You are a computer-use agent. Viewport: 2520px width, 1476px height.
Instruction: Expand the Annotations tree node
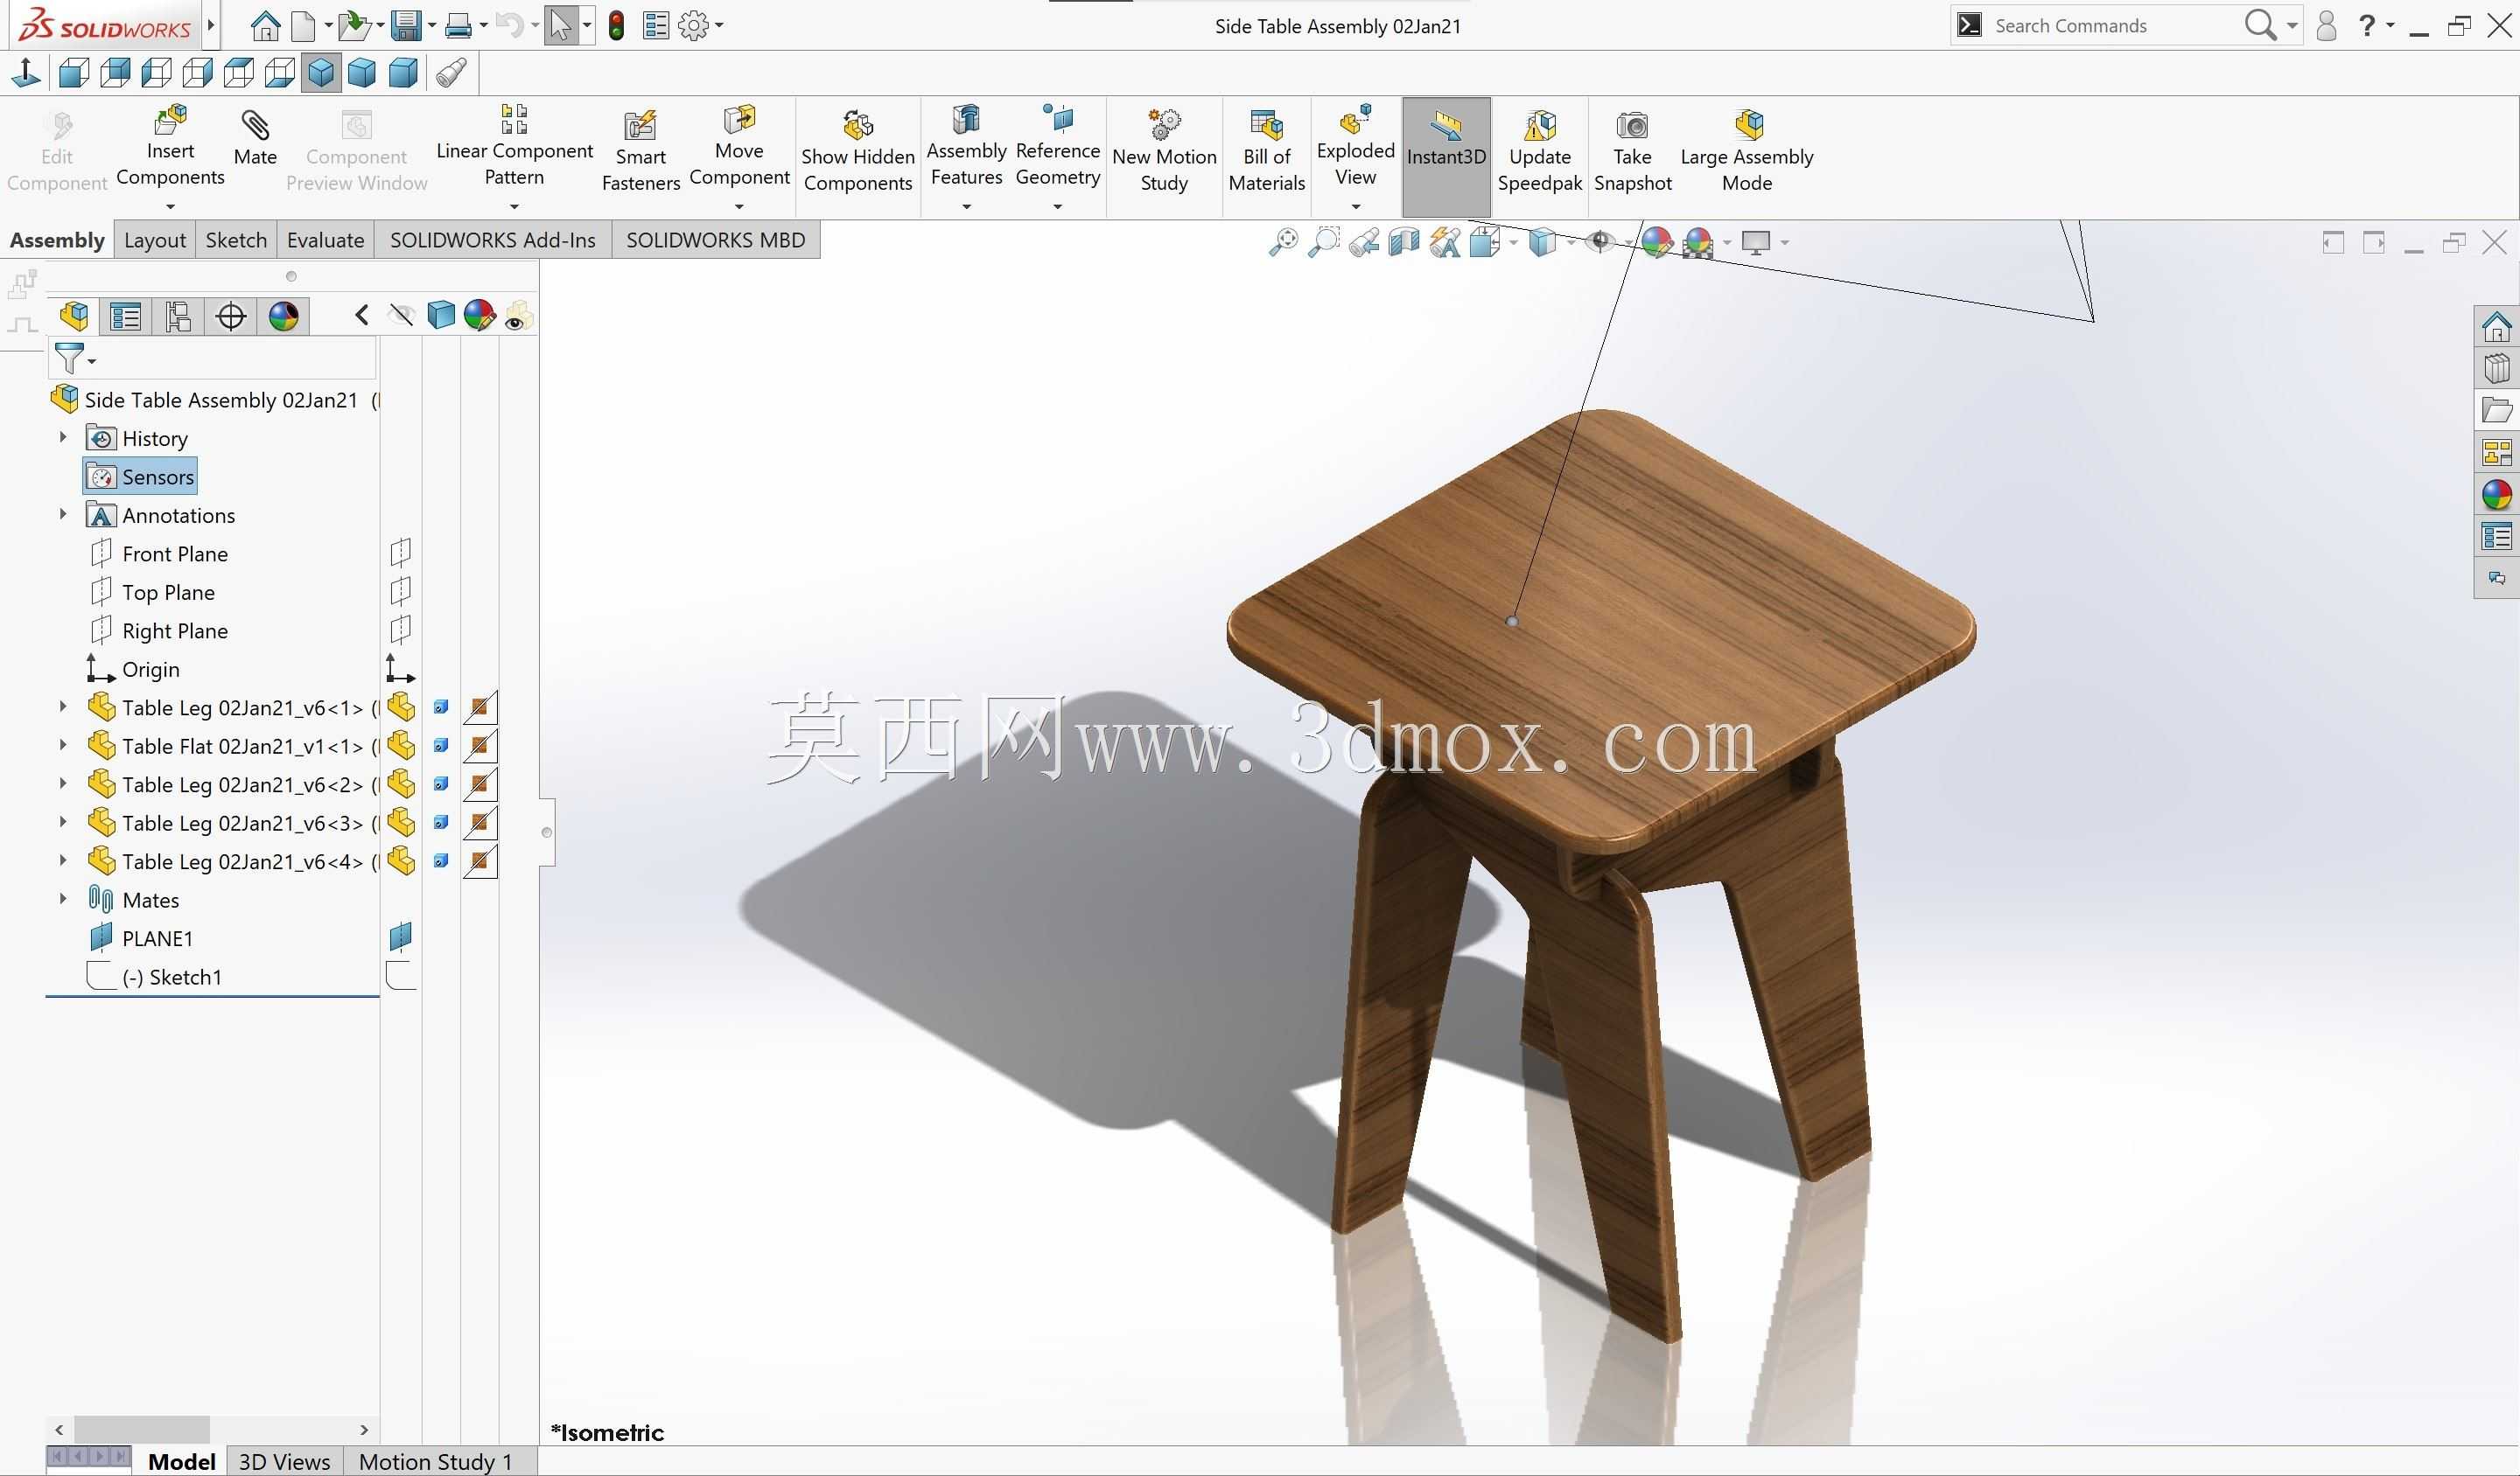point(63,515)
